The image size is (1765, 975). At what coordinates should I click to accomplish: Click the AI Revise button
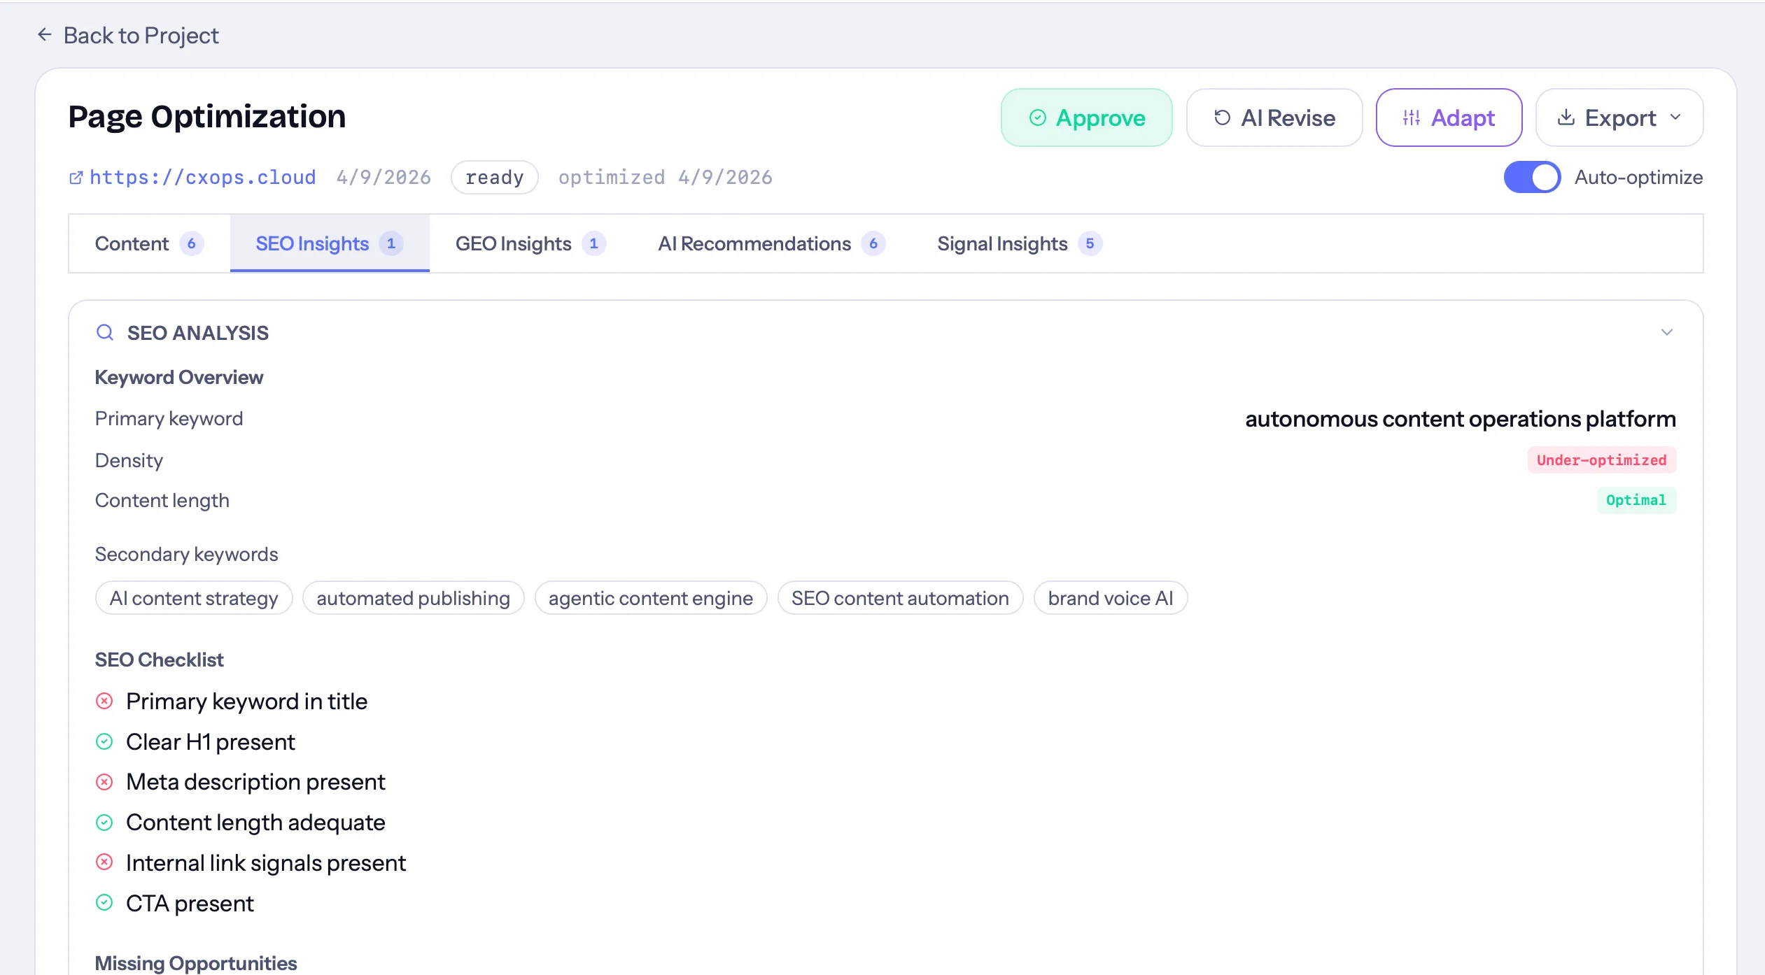[1274, 118]
